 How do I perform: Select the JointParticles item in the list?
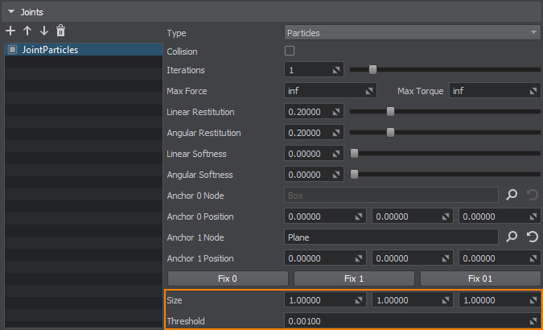click(x=84, y=50)
